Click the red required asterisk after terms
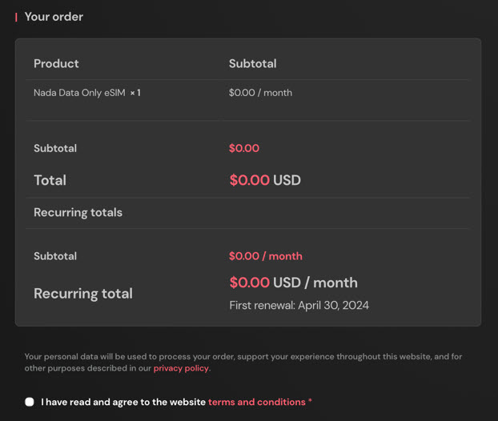The width and height of the screenshot is (498, 421). click(x=310, y=402)
